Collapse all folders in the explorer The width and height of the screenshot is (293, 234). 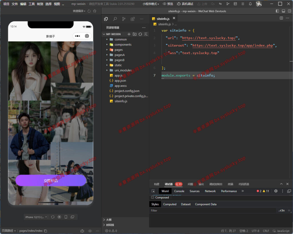coord(146,34)
